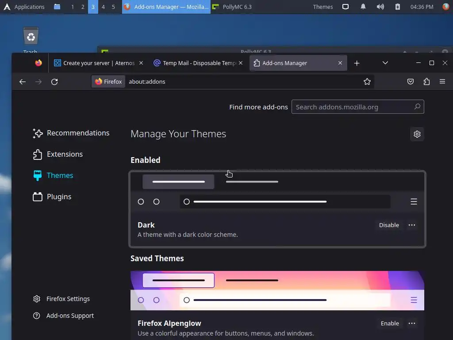Click the Firefox Alpenglow theme preview
453x340 pixels.
(x=277, y=290)
